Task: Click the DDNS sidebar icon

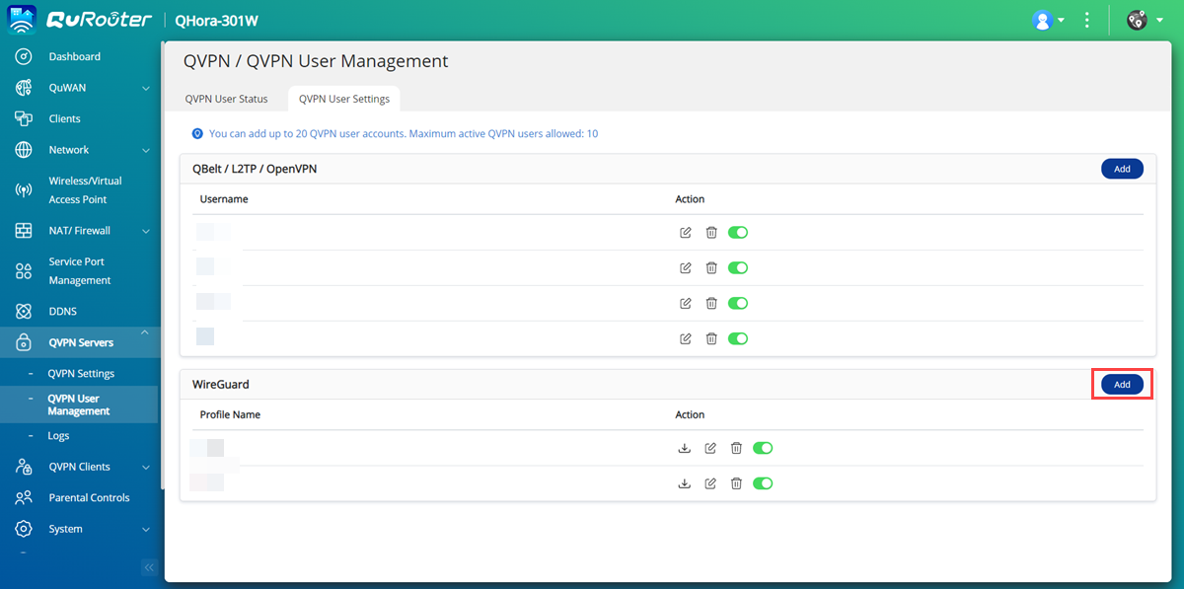Action: pos(25,312)
